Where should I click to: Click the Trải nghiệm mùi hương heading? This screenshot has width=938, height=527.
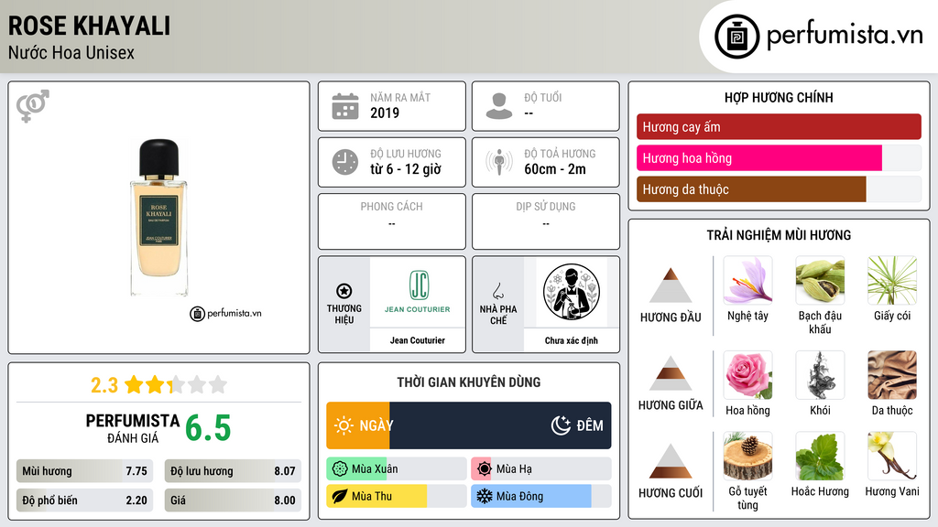click(x=779, y=235)
